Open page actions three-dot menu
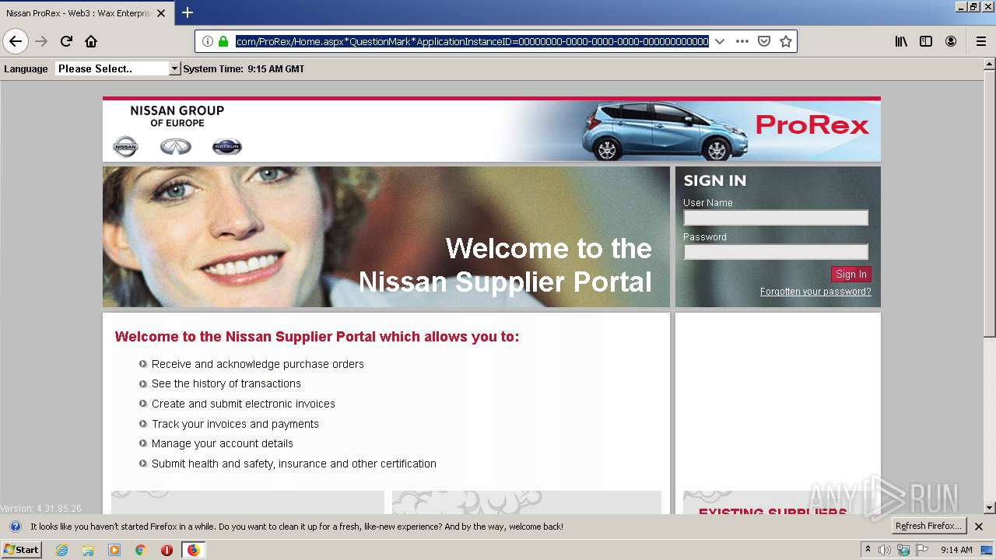The width and height of the screenshot is (996, 560). coord(742,41)
